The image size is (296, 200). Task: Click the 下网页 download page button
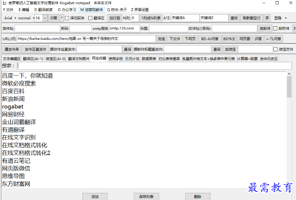190,39
